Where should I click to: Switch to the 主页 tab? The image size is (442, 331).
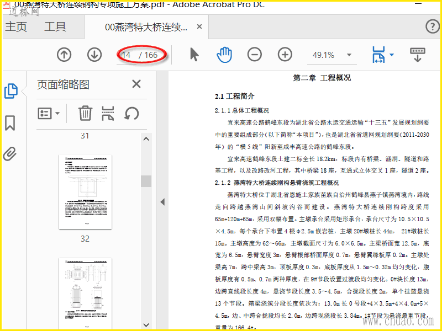coord(16,26)
